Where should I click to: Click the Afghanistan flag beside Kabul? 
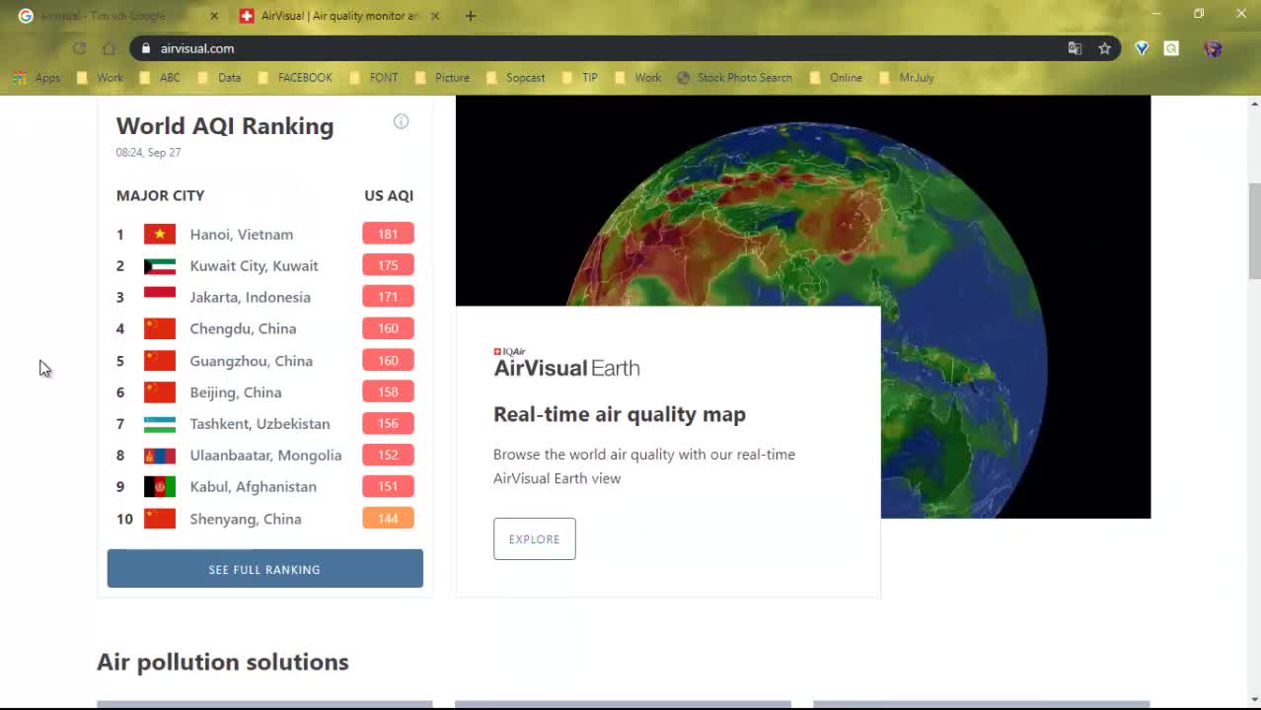[x=160, y=487]
